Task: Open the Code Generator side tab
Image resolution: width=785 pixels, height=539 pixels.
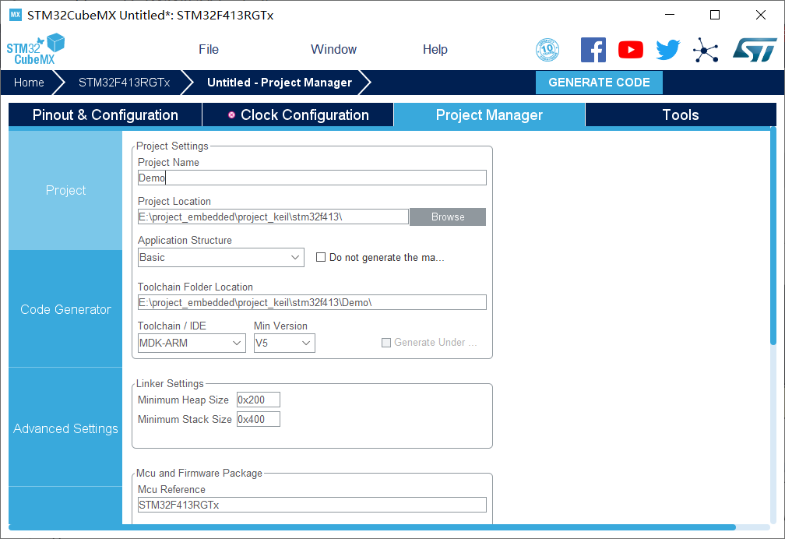Action: pyautogui.click(x=65, y=309)
